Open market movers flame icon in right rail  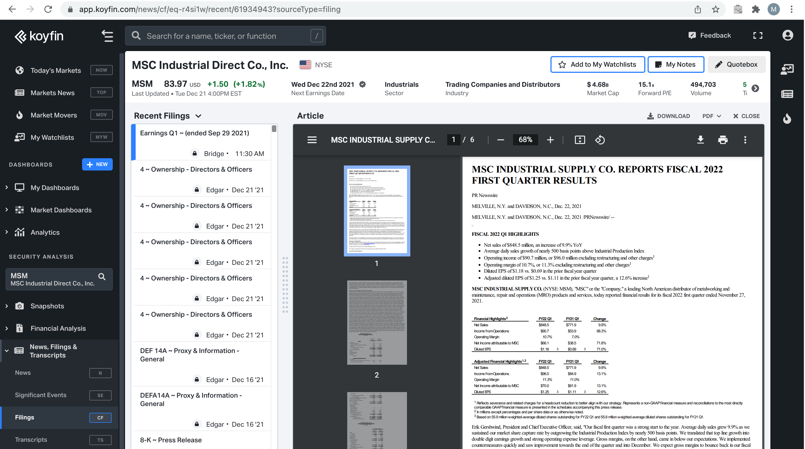pyautogui.click(x=787, y=118)
